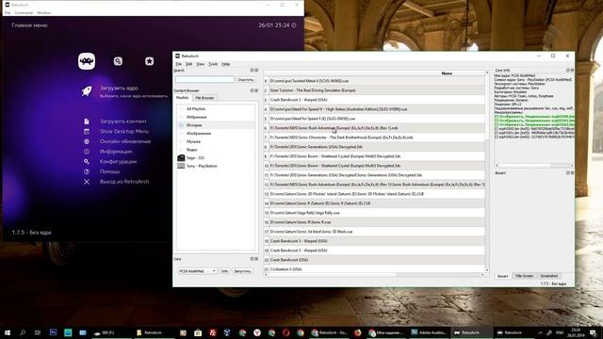Image resolution: width=603 pixels, height=339 pixels.
Task: Select the Boxart tab at bottom
Action: click(502, 276)
